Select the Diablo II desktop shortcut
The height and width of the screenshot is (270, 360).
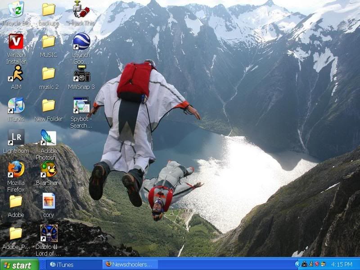pos(49,234)
